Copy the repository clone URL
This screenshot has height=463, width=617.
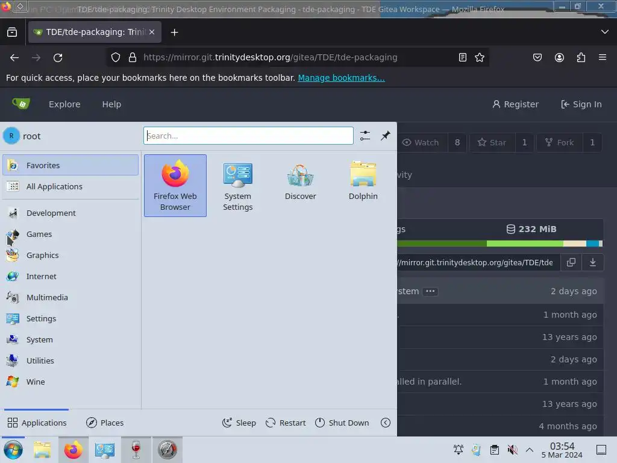pyautogui.click(x=571, y=263)
